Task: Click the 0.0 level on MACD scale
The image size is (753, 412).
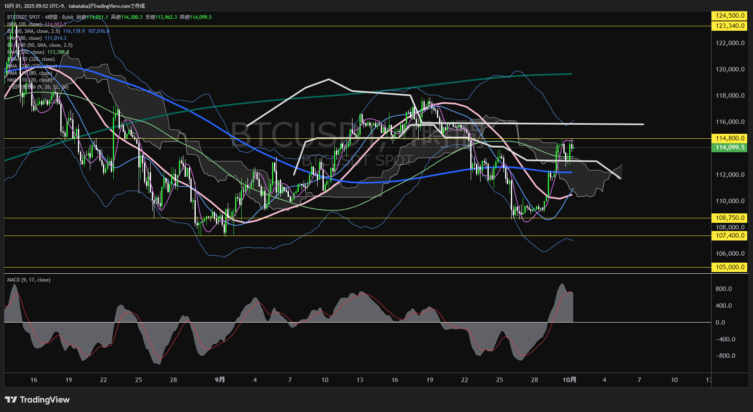Action: 720,323
